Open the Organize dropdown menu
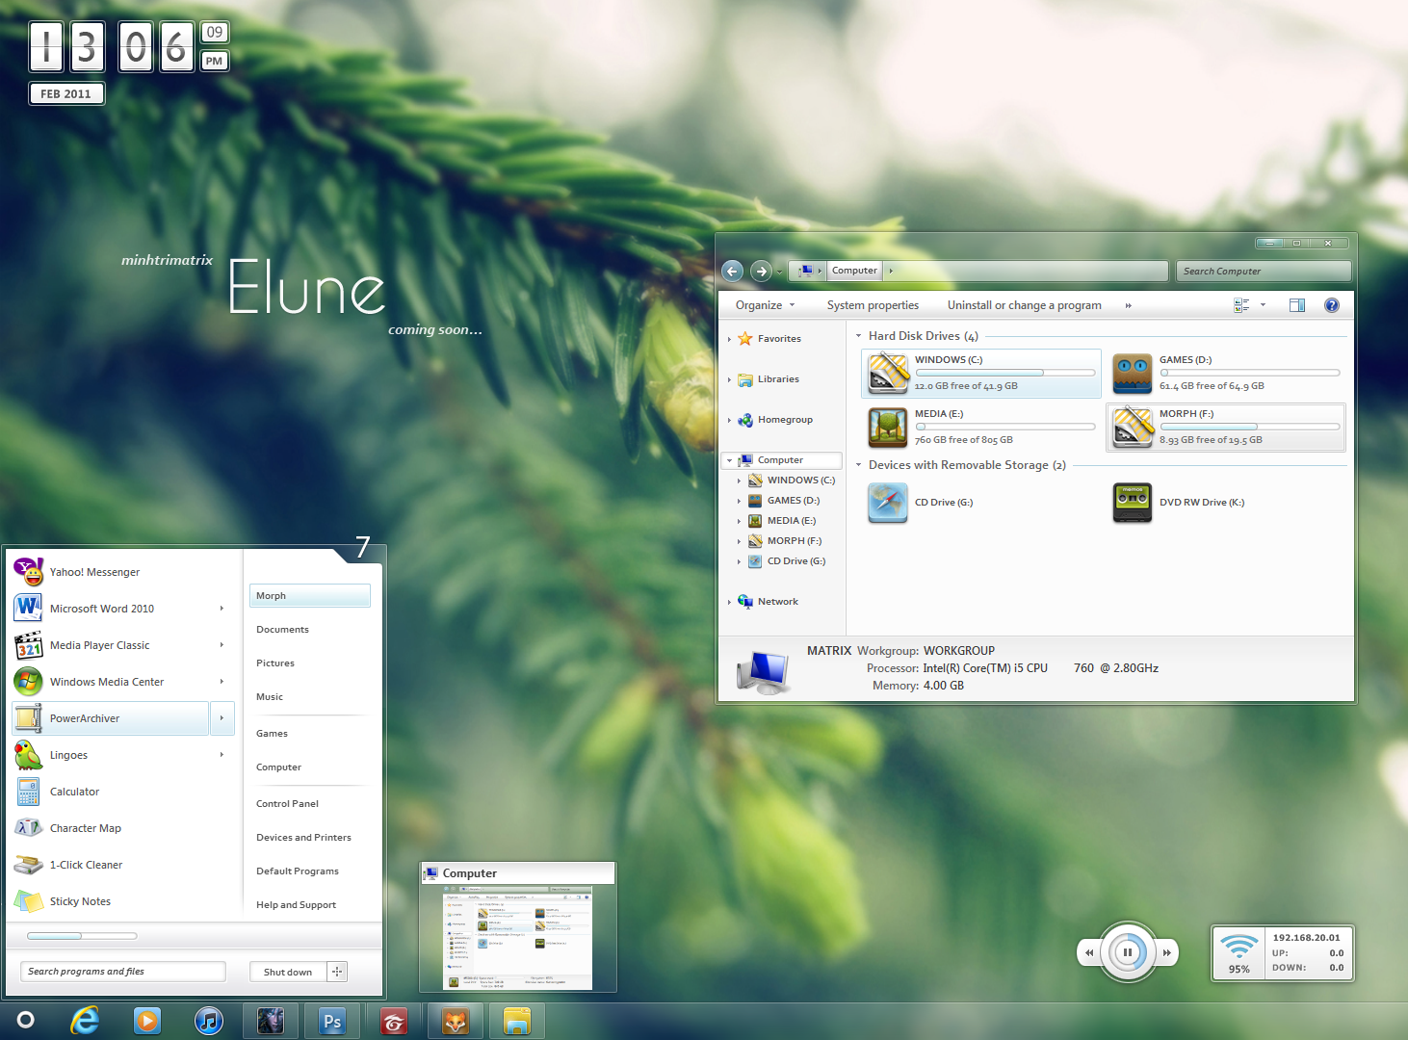 tap(765, 305)
